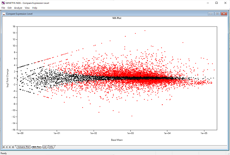Restore the Compare Expression Level child window
Viewport: 230px width, 155px height.
tap(217, 14)
